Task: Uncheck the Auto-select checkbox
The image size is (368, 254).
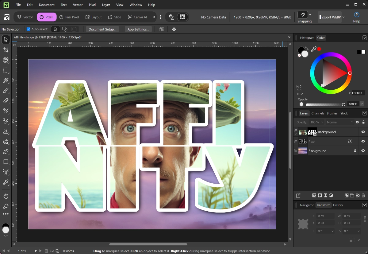Action: tap(29, 29)
